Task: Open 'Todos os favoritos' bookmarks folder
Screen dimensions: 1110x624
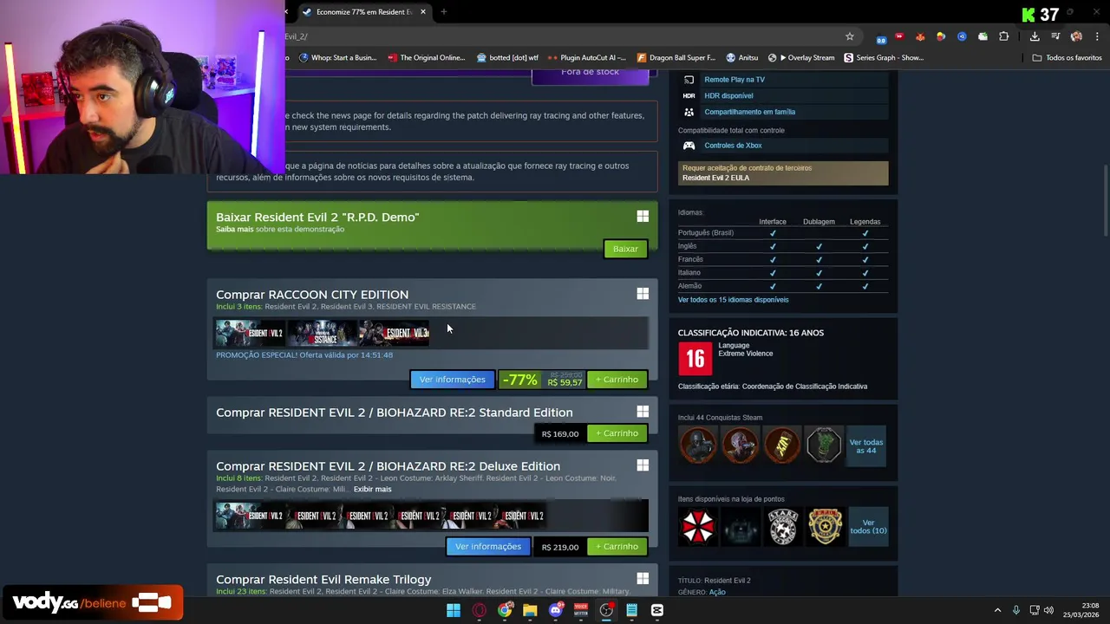Action: point(1067,58)
